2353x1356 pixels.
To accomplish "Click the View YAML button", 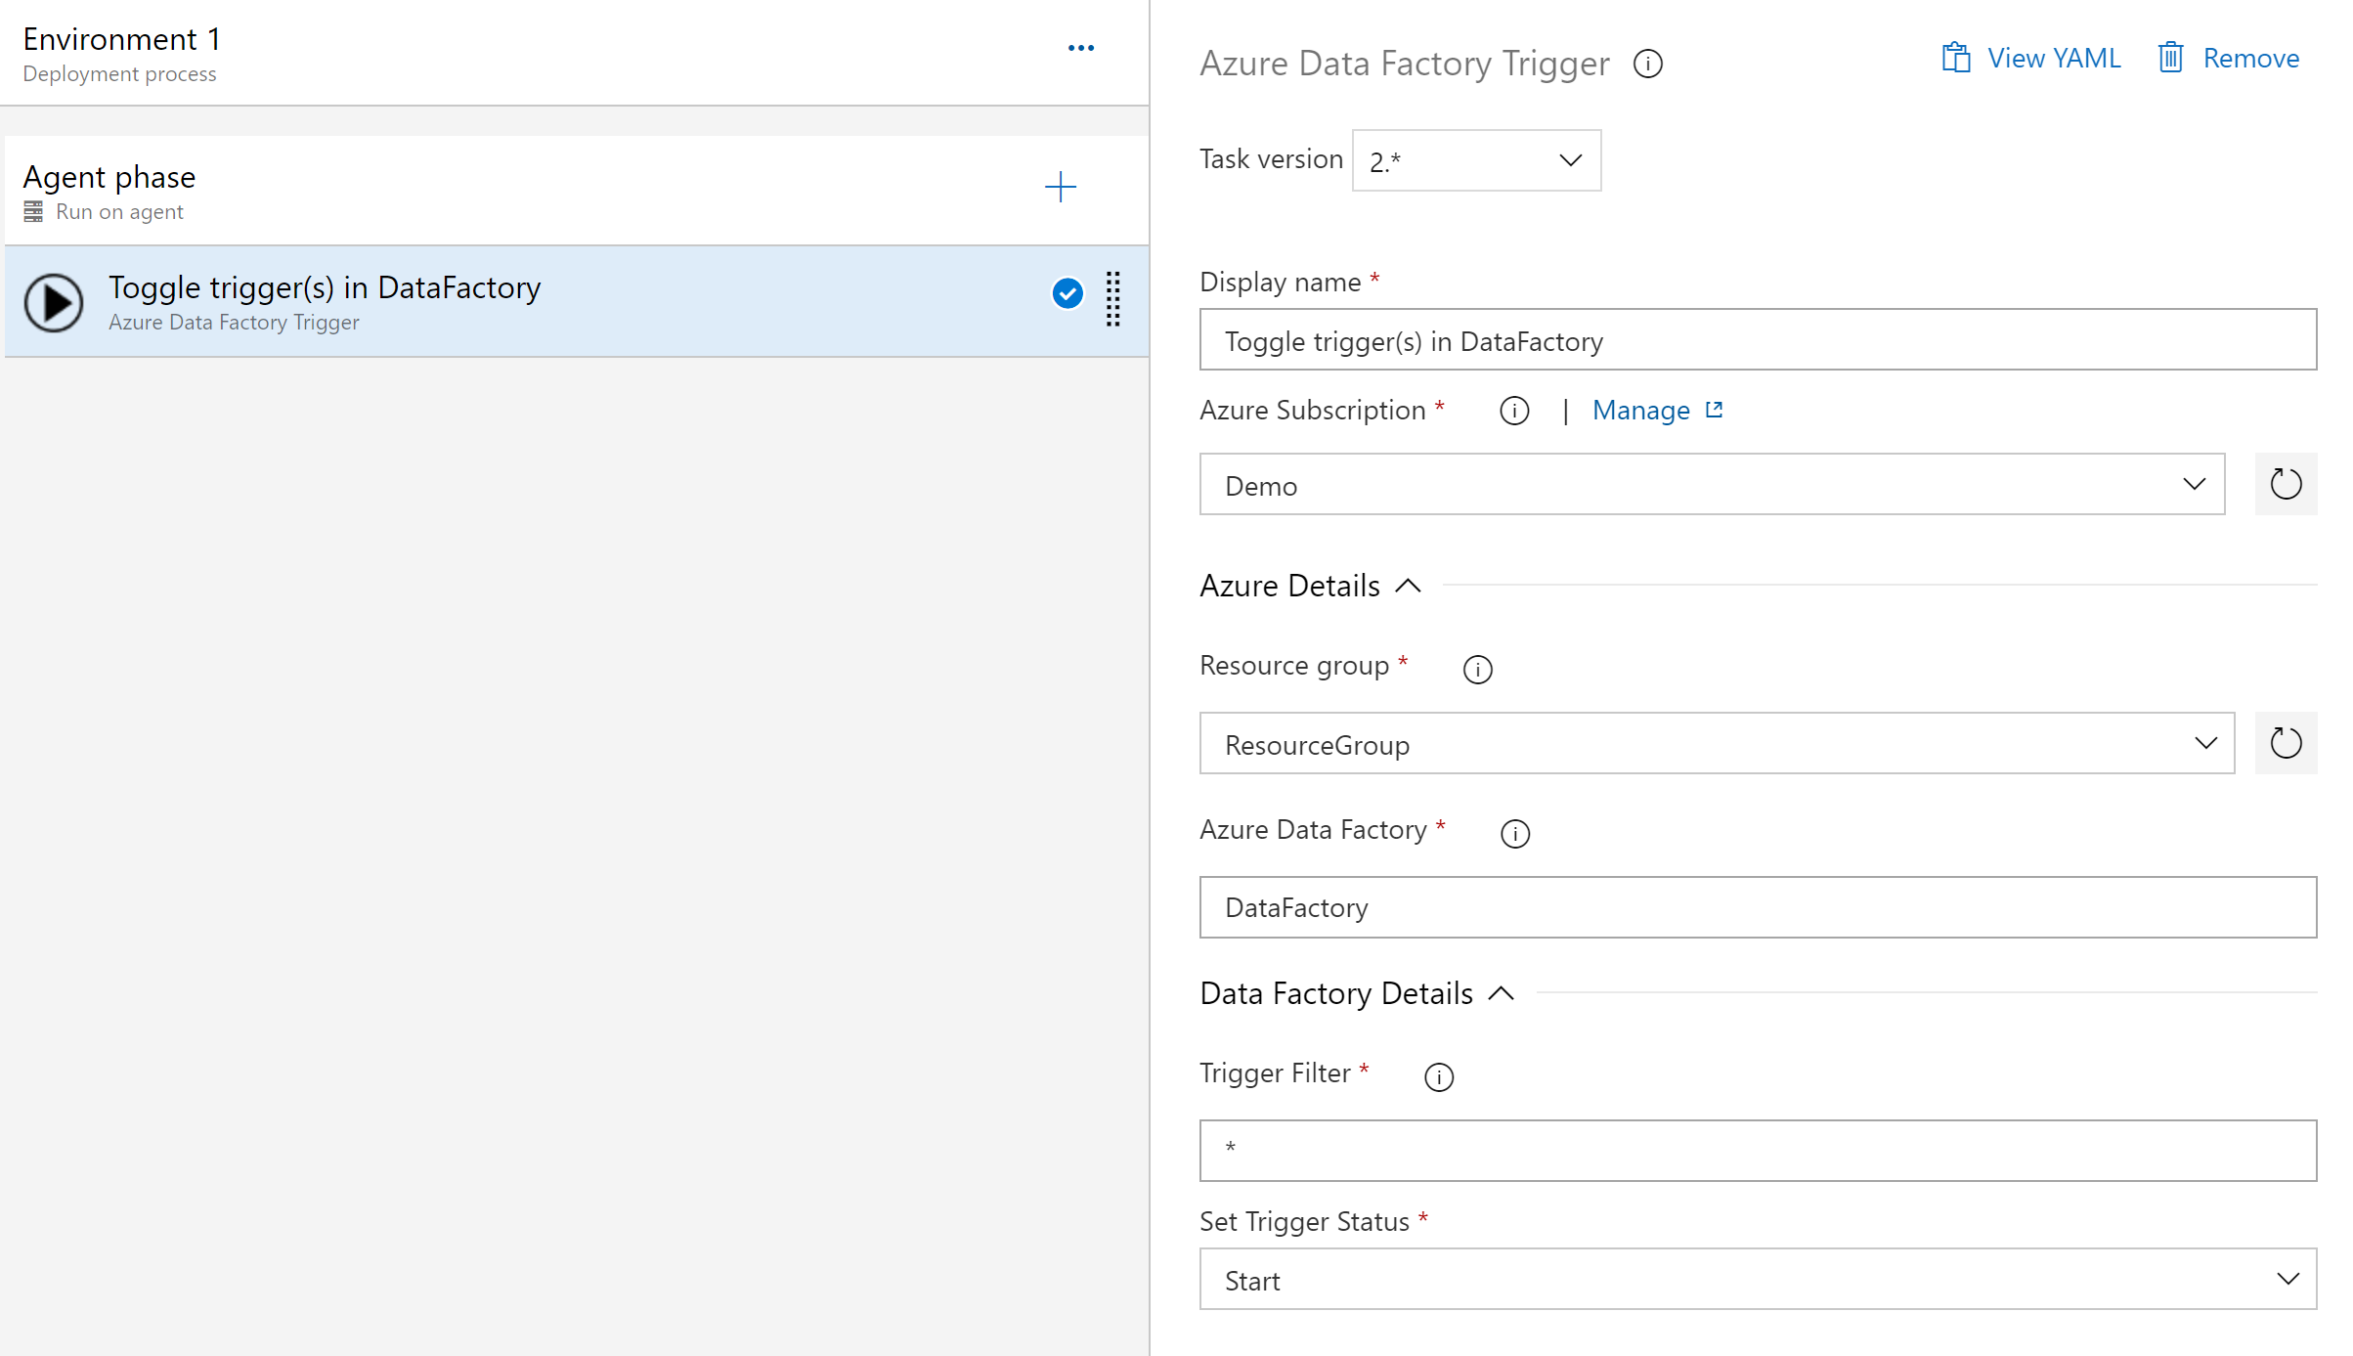I will [2031, 59].
